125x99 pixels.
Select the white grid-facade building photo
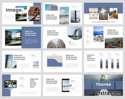click(51, 7)
